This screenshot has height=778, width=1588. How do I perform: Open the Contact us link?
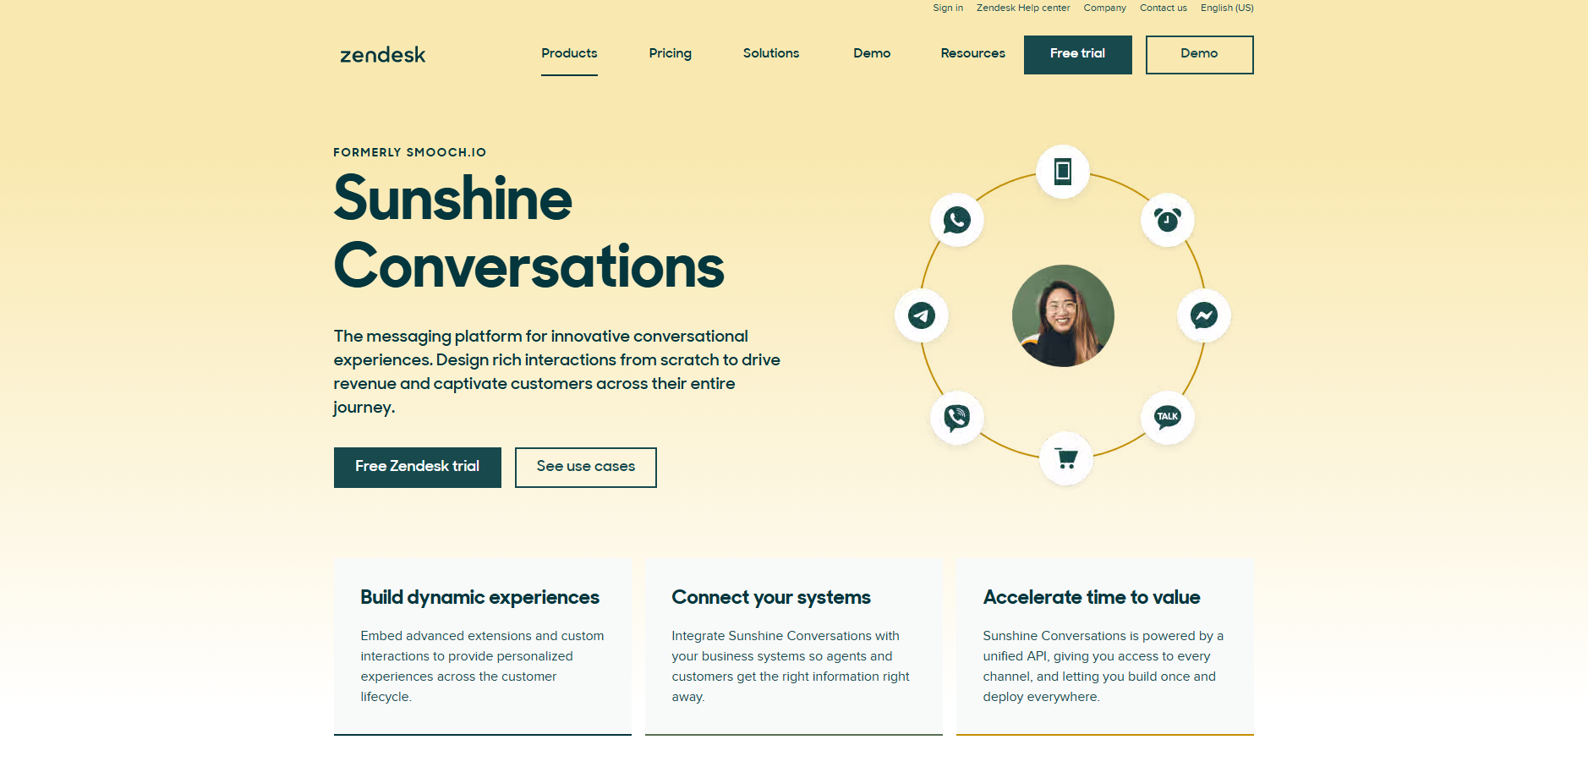(1164, 8)
